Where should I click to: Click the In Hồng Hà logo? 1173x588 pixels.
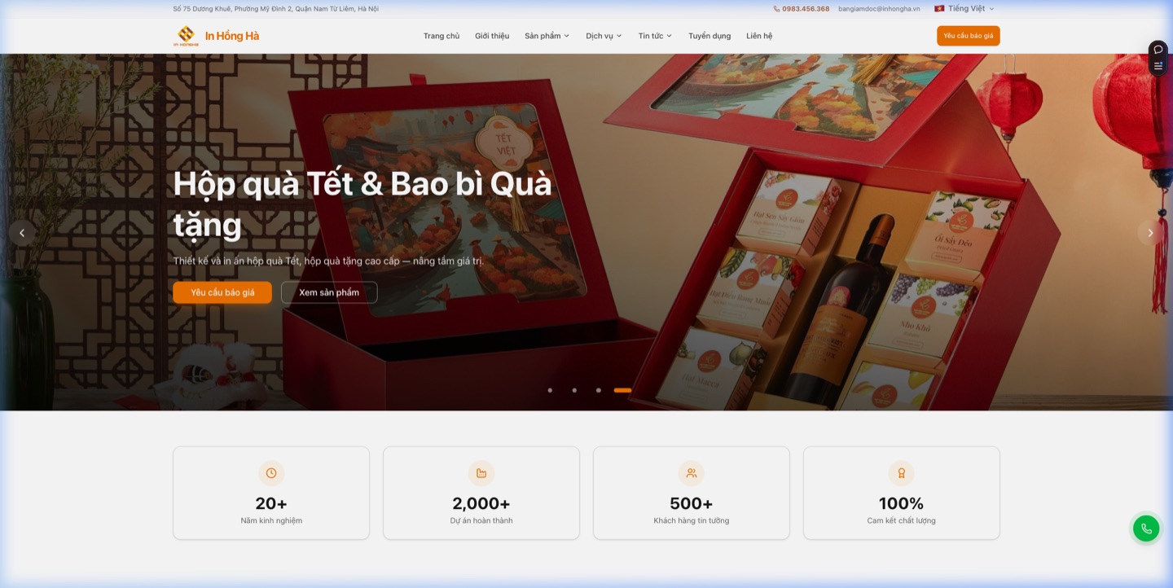click(x=214, y=36)
